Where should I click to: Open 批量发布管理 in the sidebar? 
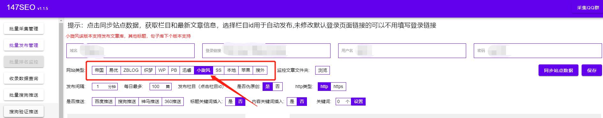[24, 45]
